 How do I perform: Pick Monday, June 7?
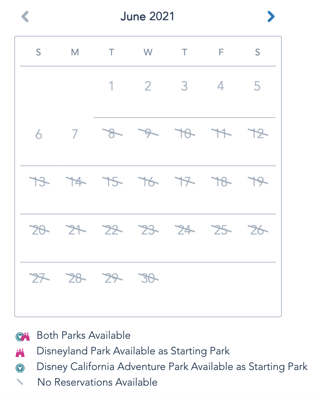click(75, 134)
